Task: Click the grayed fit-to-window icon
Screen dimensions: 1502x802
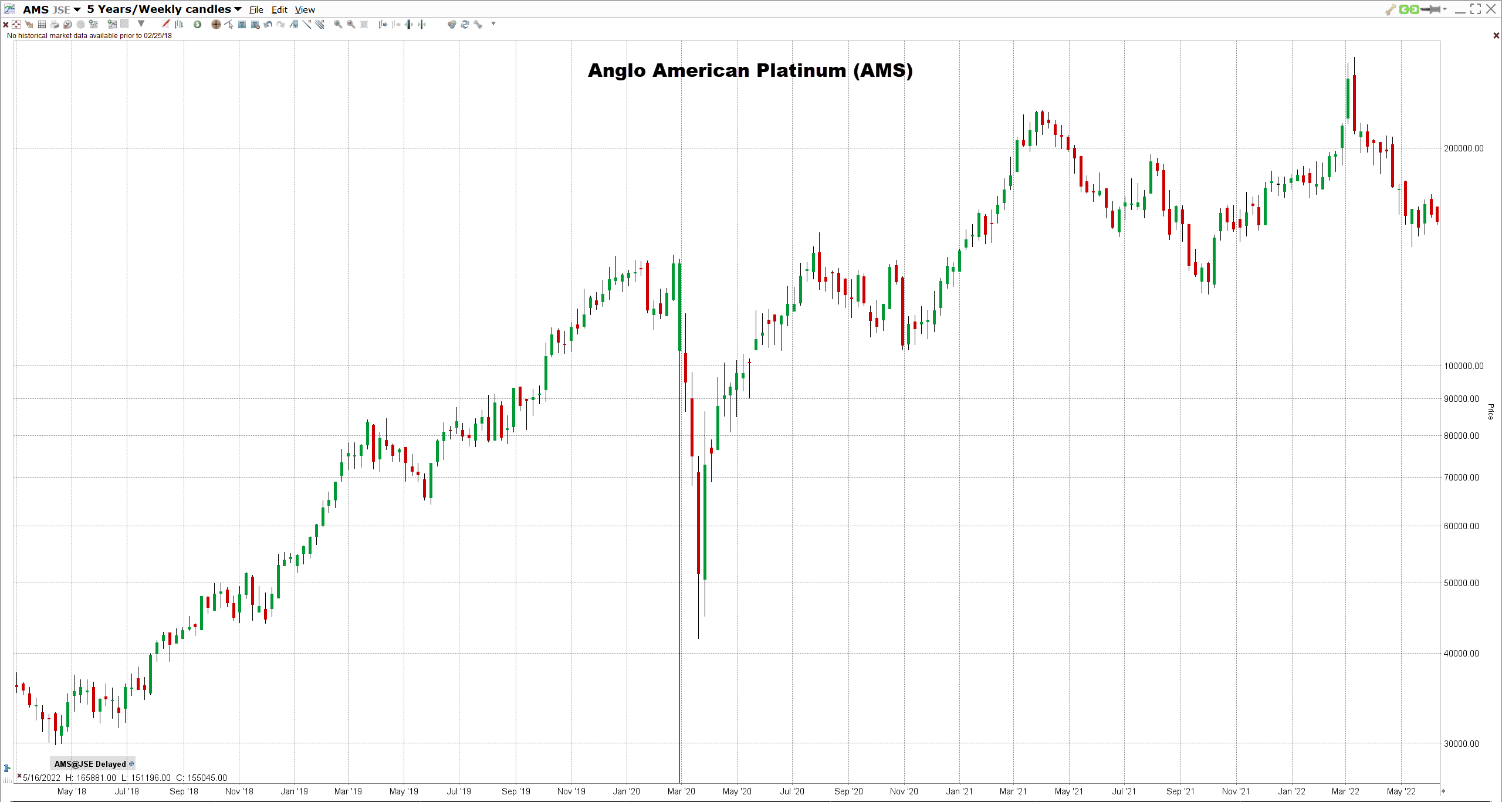Action: [364, 24]
